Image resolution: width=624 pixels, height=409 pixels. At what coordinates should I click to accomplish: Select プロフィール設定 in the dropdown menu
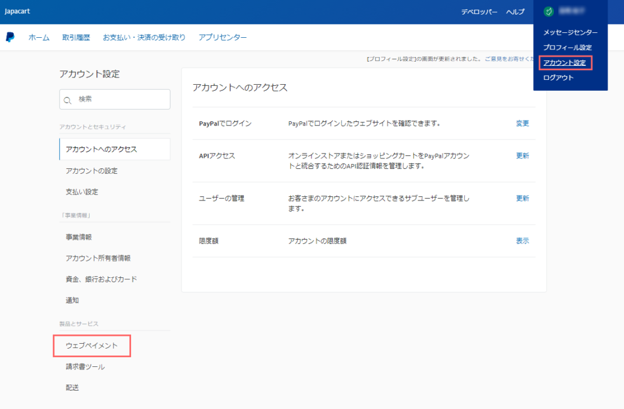567,48
